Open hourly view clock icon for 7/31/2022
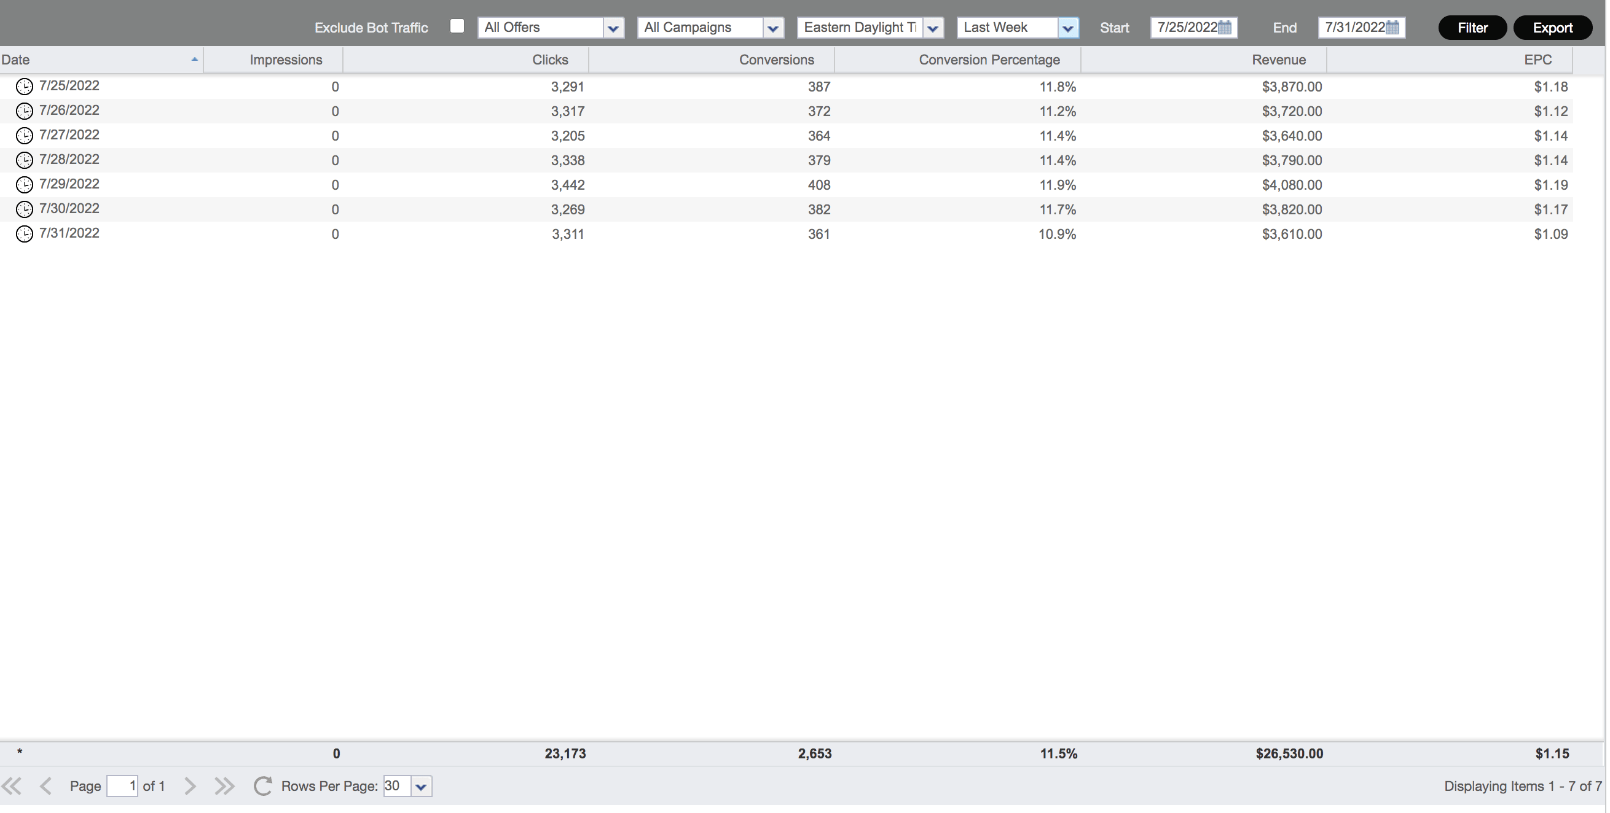The height and width of the screenshot is (813, 1610). [25, 234]
